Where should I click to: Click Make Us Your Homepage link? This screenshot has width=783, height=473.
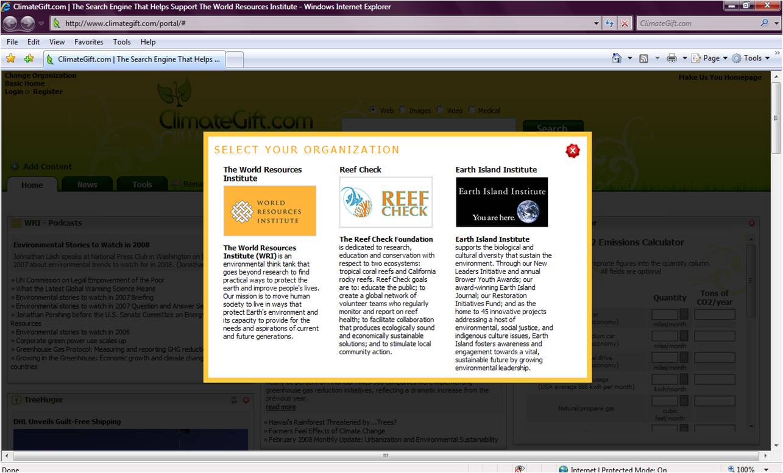[720, 77]
